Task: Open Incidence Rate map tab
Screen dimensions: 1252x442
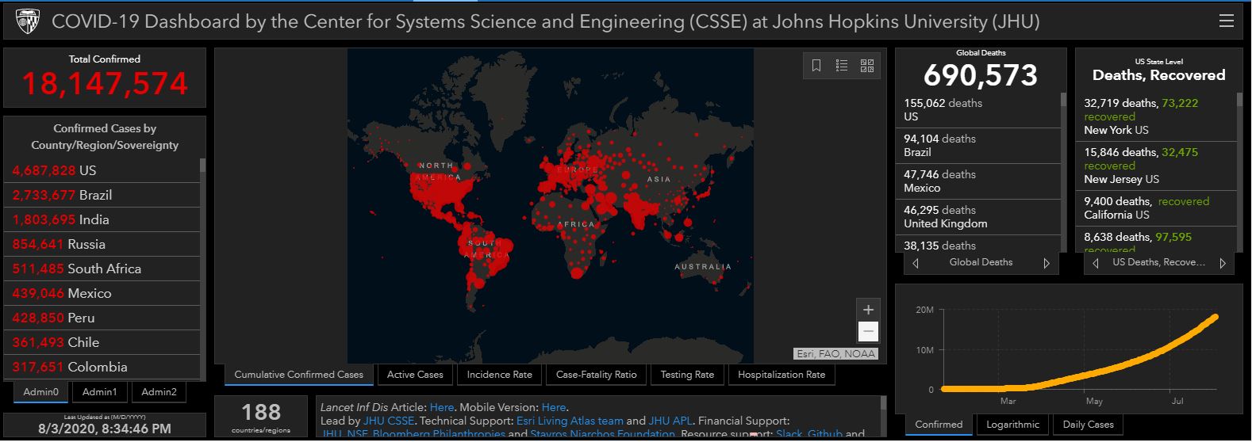Action: point(500,375)
